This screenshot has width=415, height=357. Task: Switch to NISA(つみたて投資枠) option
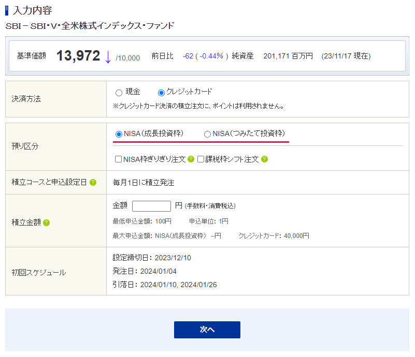[x=207, y=134]
